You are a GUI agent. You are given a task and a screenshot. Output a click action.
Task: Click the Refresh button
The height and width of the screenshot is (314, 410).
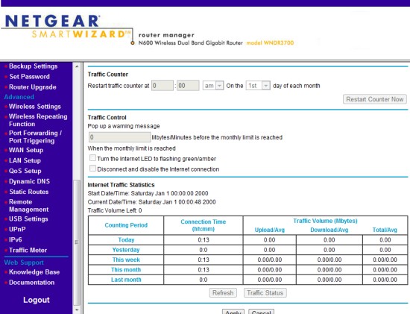(x=223, y=293)
